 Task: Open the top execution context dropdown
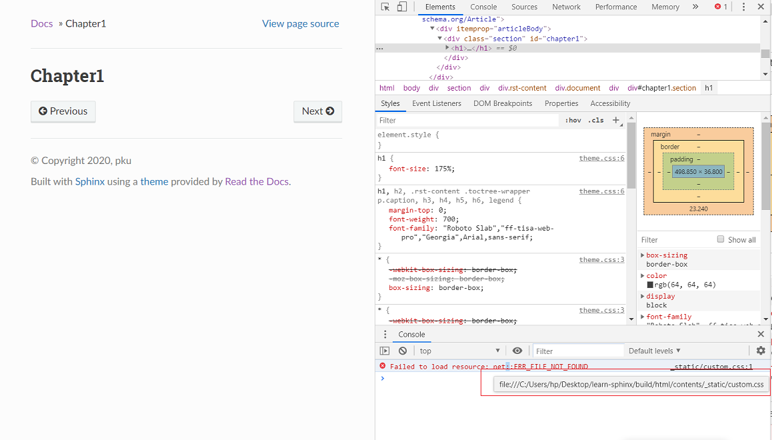459,351
